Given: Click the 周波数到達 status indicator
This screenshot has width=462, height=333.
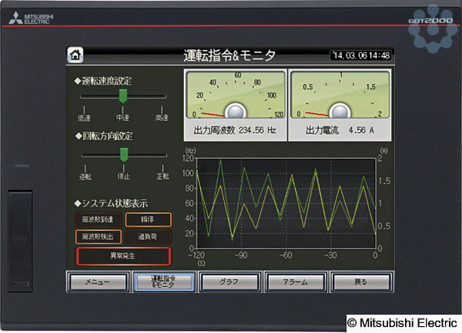Looking at the screenshot, I should pyautogui.click(x=96, y=221).
